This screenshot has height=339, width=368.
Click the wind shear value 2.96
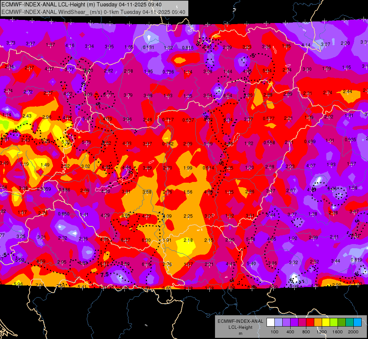[47, 117]
